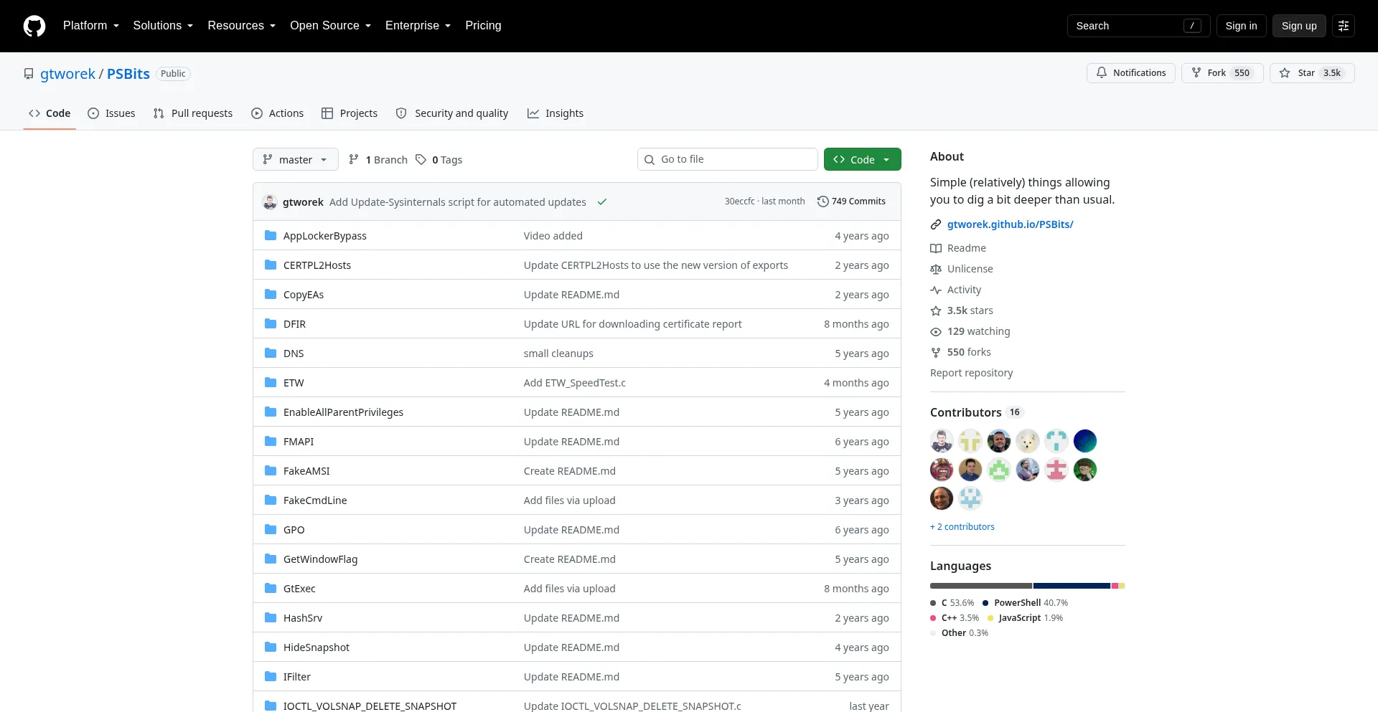Open the EnableAllParentPrivileges folder
The width and height of the screenshot is (1378, 712).
tap(343, 412)
